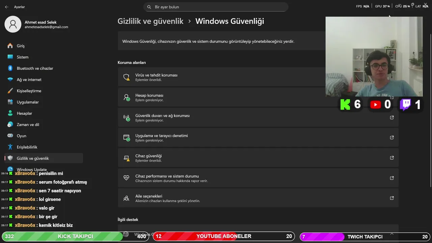This screenshot has width=432, height=243.
Task: Open Bluetooth ve cihazlar settings
Action: (44, 68)
